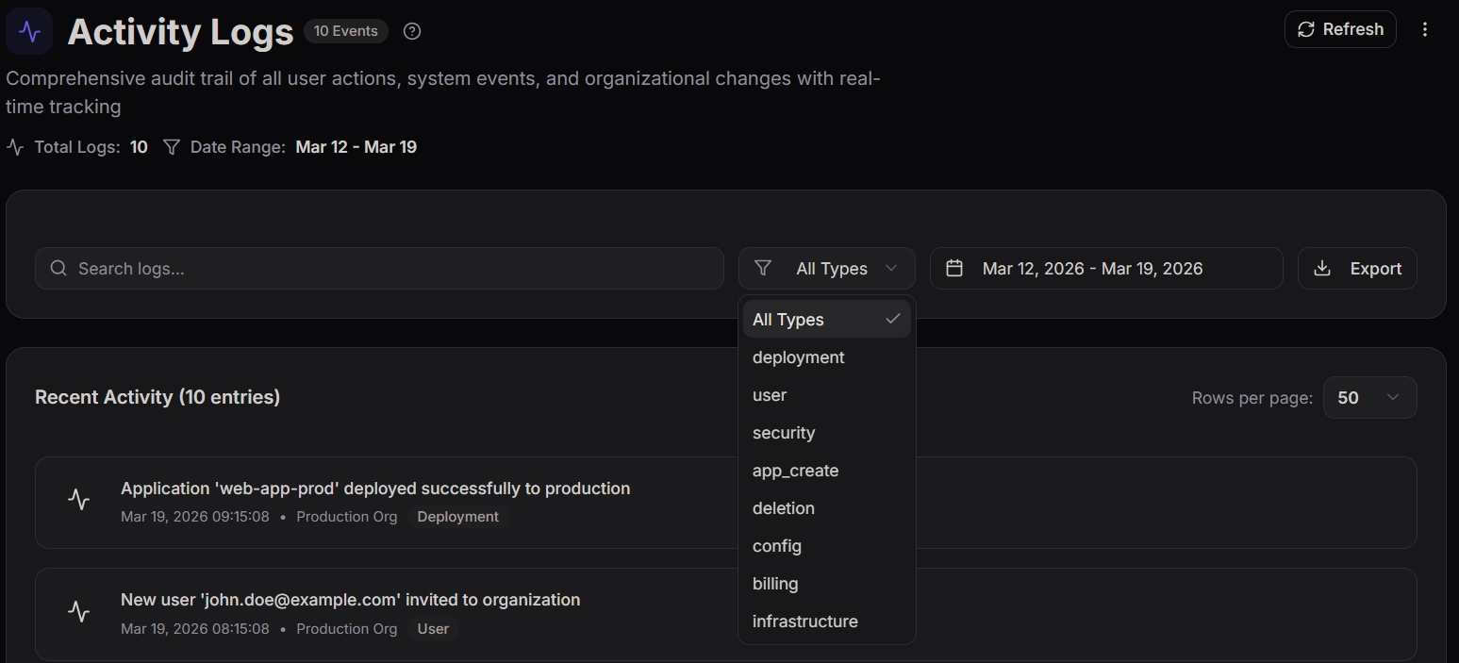
Task: Click the Export button
Action: click(x=1357, y=268)
